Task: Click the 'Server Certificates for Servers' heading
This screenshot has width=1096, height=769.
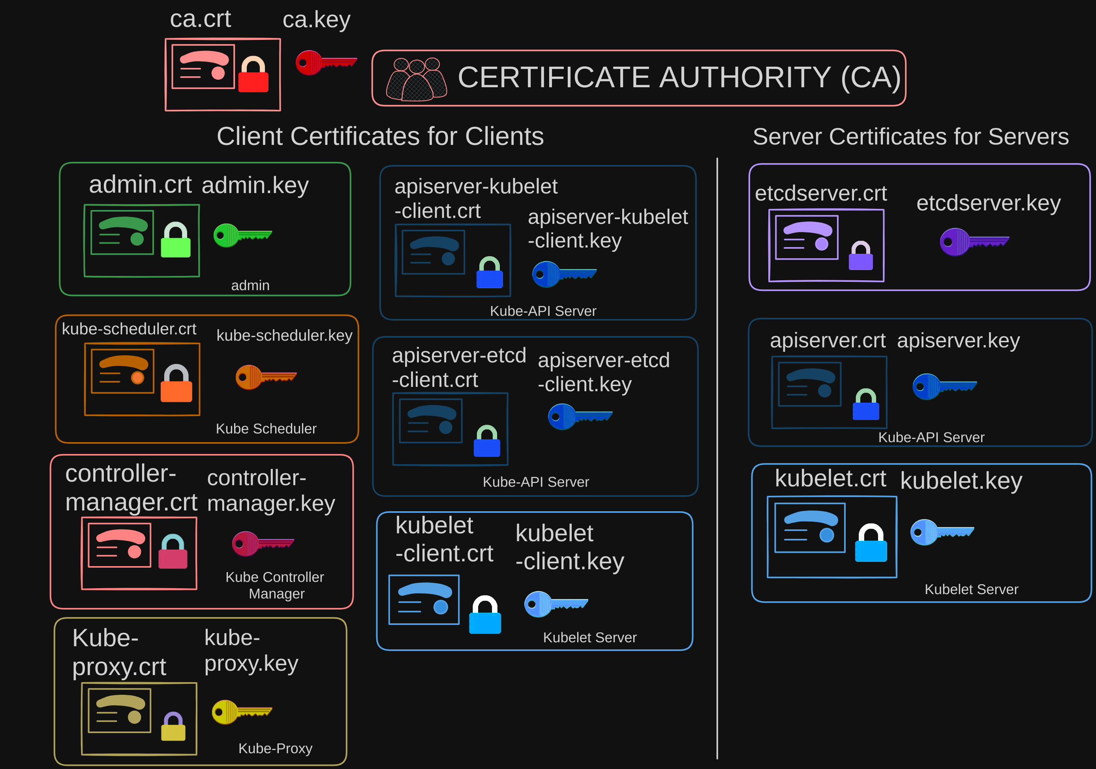Action: 910,137
